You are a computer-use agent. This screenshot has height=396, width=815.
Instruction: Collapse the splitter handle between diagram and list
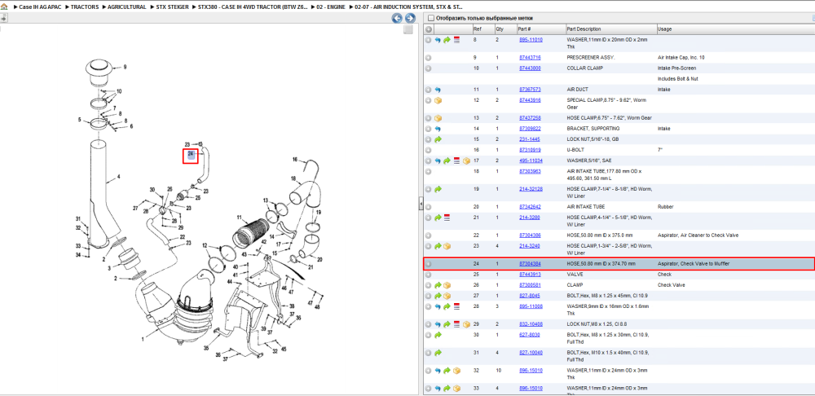point(421,205)
